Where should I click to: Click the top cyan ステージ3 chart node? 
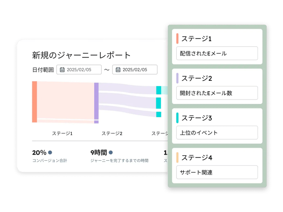158,90
